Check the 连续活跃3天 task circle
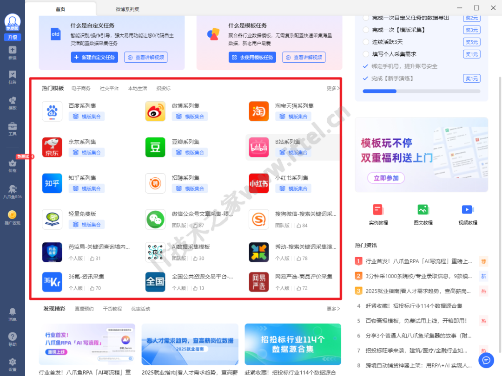Viewport: 502px width, 376px height. (x=366, y=42)
